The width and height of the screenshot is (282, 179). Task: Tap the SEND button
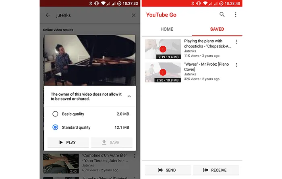[x=168, y=170]
